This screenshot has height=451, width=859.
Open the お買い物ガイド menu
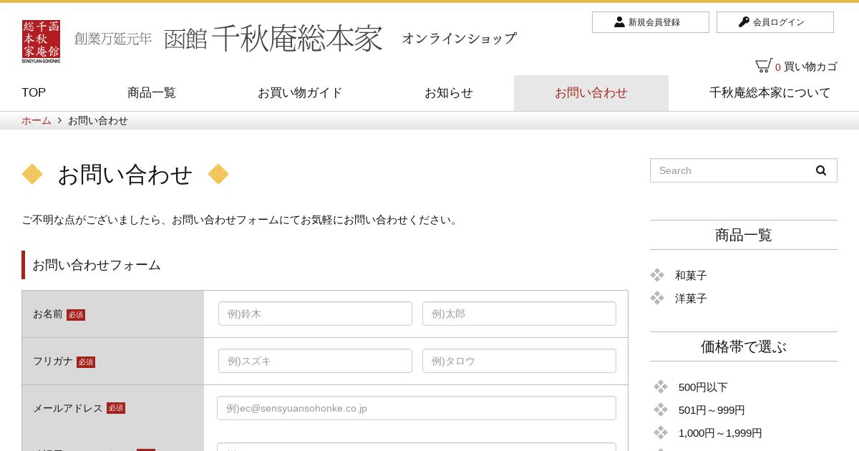pos(300,92)
